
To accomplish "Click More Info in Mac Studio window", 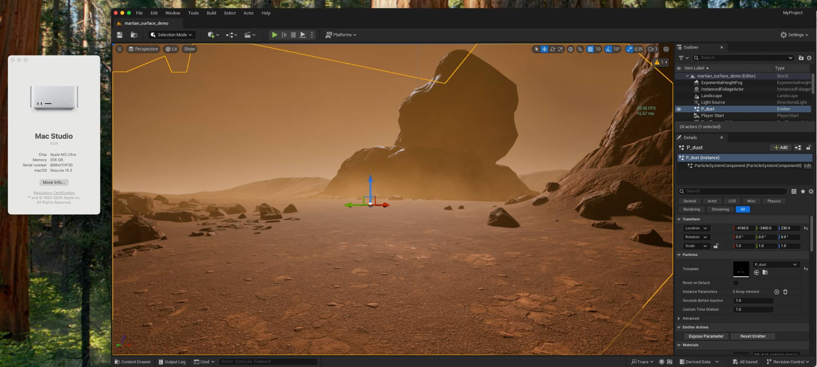I will point(54,182).
